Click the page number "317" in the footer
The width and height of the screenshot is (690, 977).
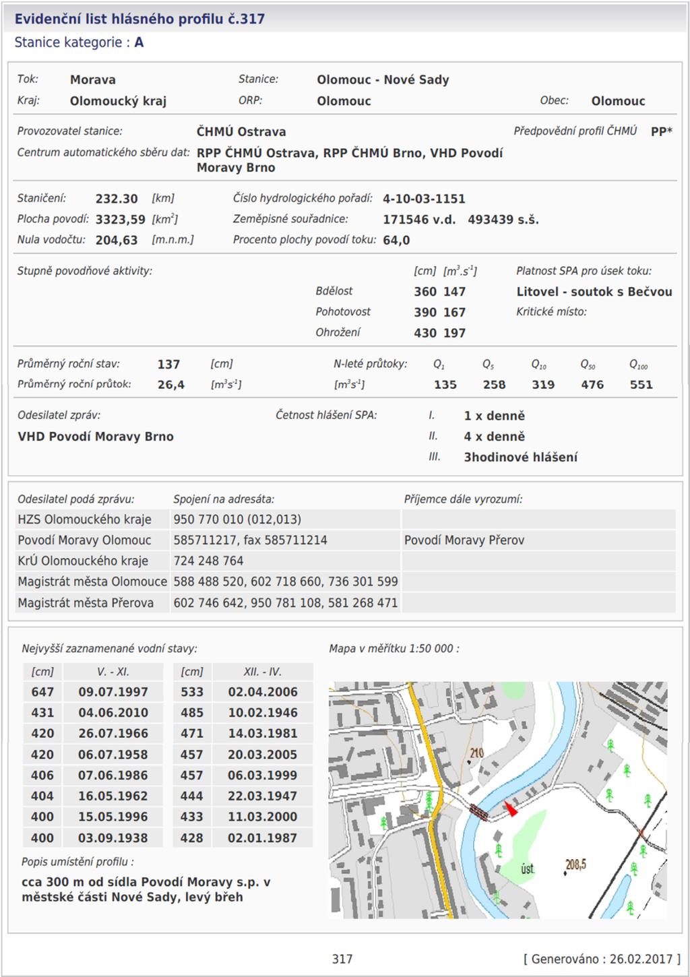[x=342, y=959]
